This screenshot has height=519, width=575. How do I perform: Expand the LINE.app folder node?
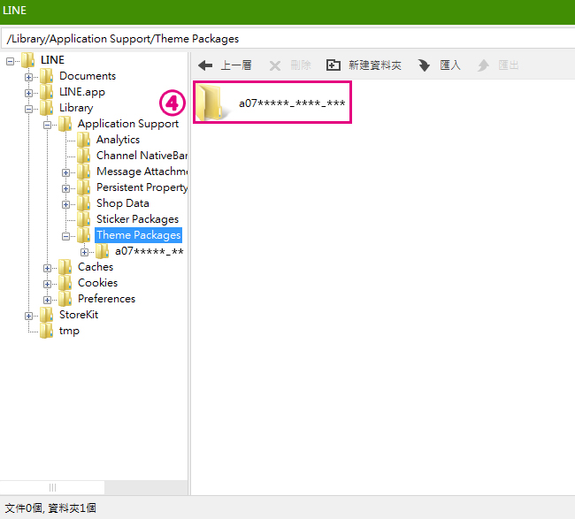click(28, 93)
